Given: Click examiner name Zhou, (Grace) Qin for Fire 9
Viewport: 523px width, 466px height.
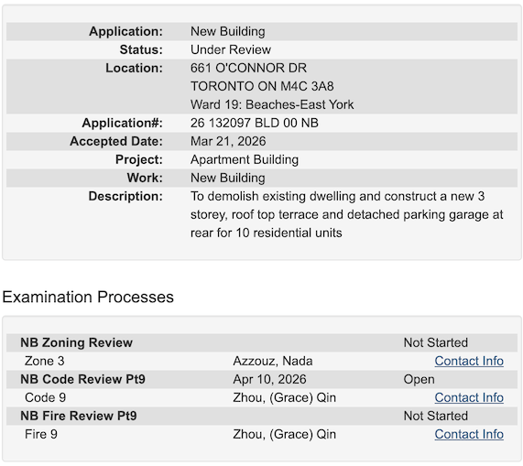Looking at the screenshot, I should [284, 434].
